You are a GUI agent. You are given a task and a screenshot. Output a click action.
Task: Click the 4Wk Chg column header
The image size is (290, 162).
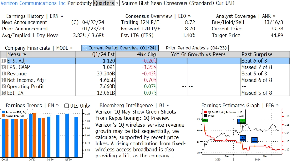(136, 54)
